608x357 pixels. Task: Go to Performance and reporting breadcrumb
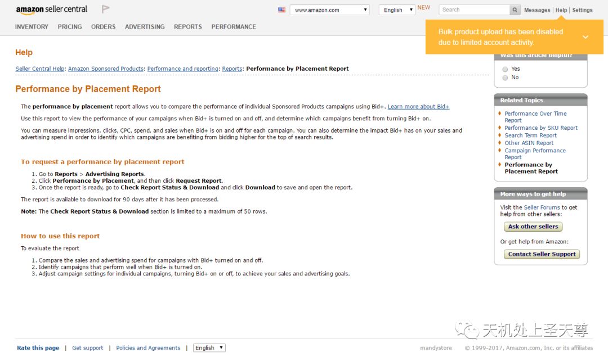coord(182,69)
